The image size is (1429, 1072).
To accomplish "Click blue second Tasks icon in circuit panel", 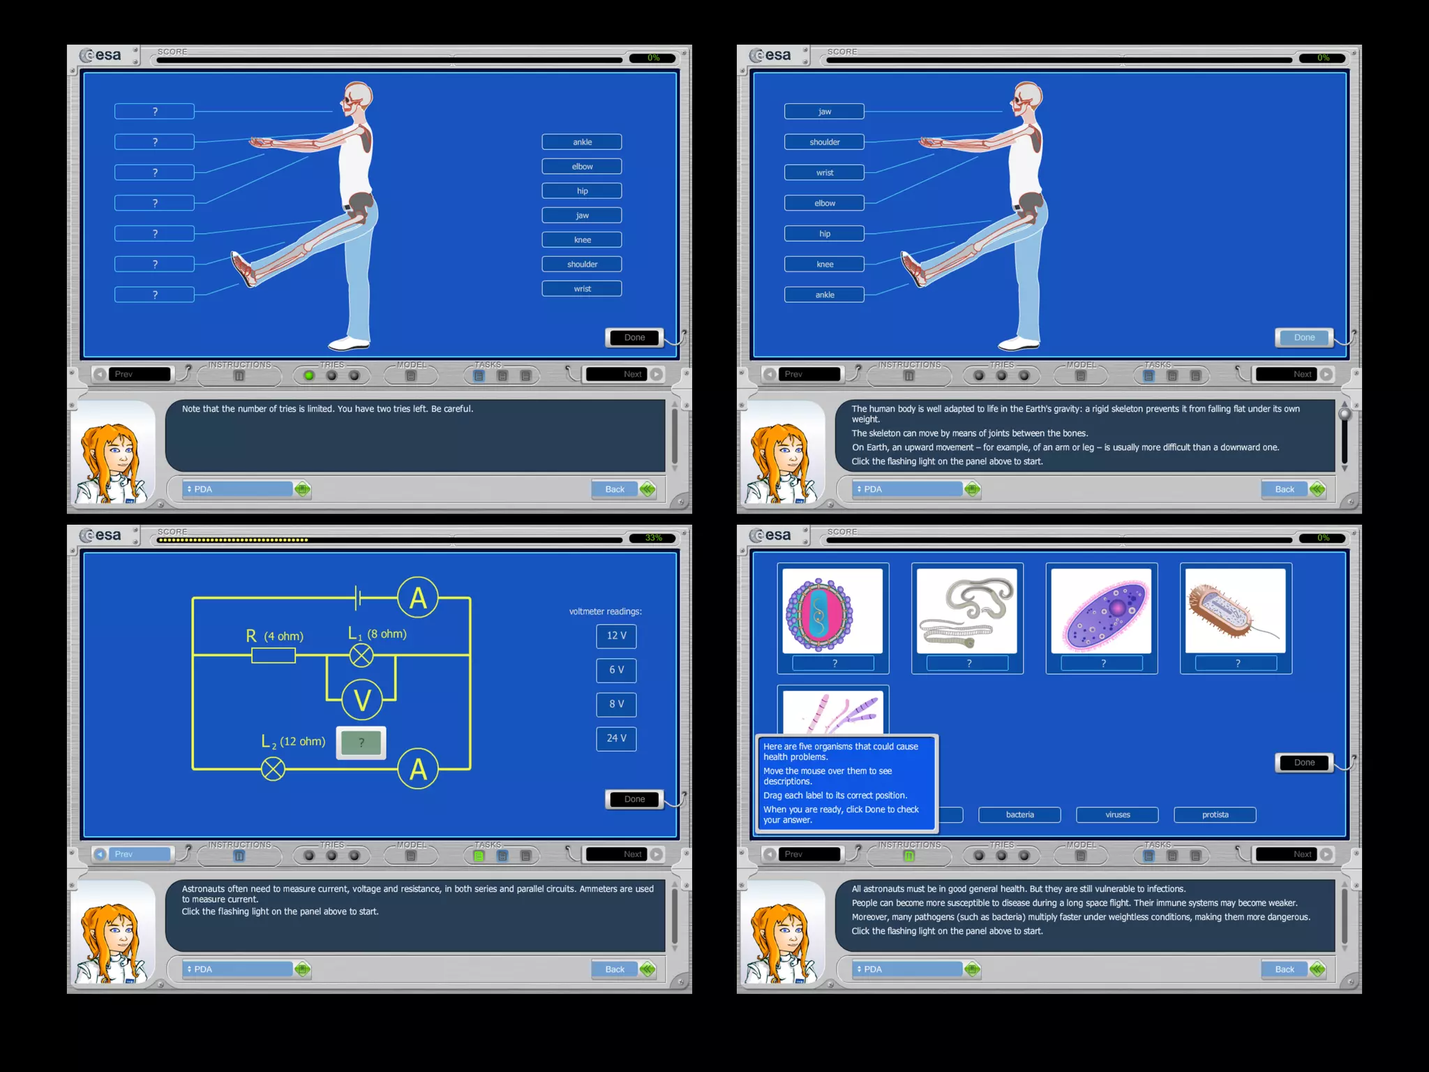I will [x=502, y=856].
